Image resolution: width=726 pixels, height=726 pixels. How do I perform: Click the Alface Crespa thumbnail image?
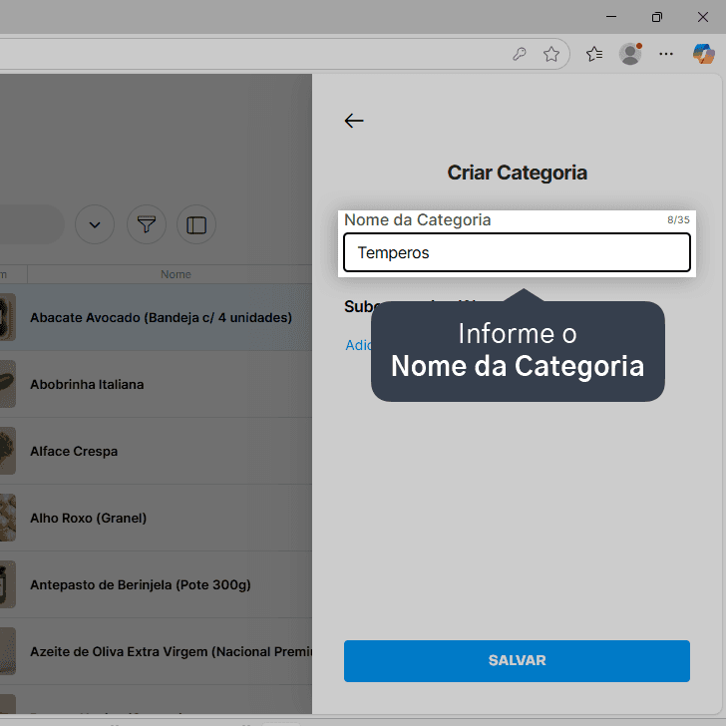pyautogui.click(x=7, y=451)
